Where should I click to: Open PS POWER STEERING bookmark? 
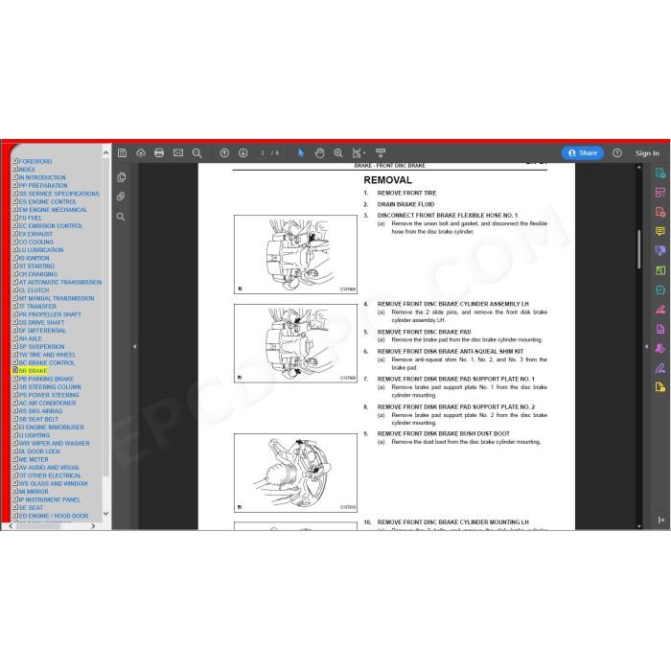[49, 395]
